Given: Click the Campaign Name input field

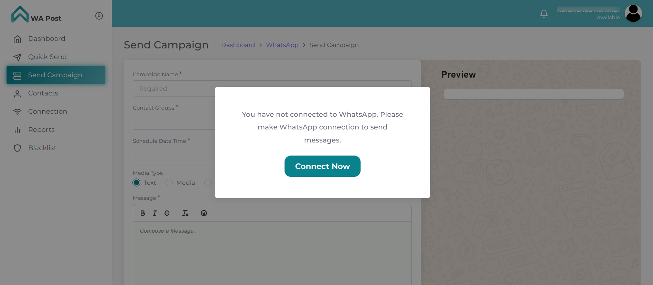Looking at the screenshot, I should tap(174, 89).
